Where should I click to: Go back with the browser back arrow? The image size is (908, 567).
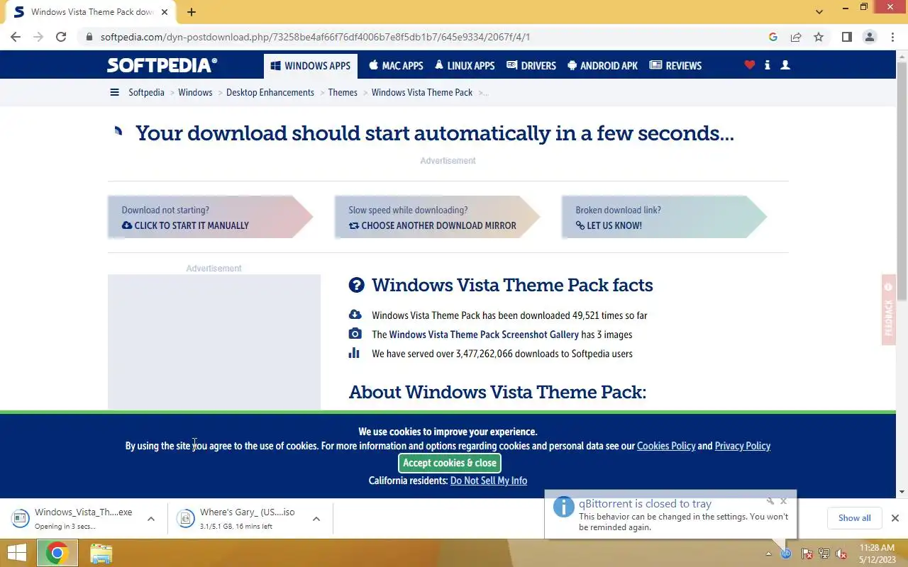[16, 37]
